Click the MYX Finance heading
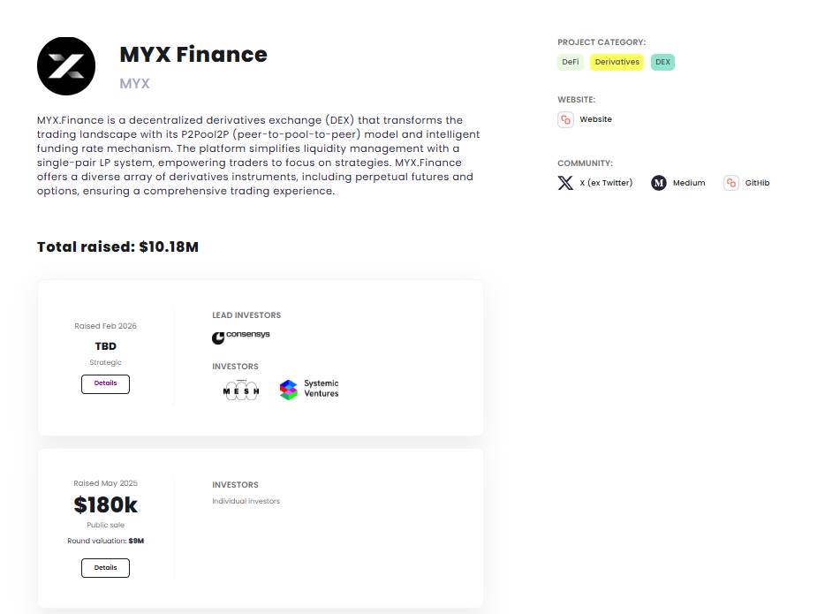 coord(193,55)
